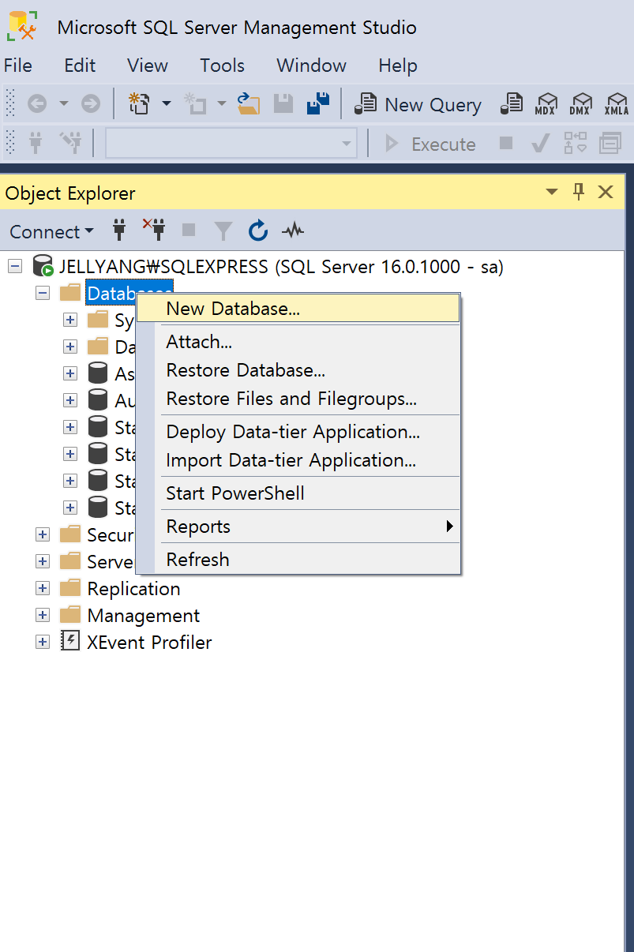Screen dimensions: 634x952
Task: Click the Save All floppy disks icon
Action: (x=318, y=104)
